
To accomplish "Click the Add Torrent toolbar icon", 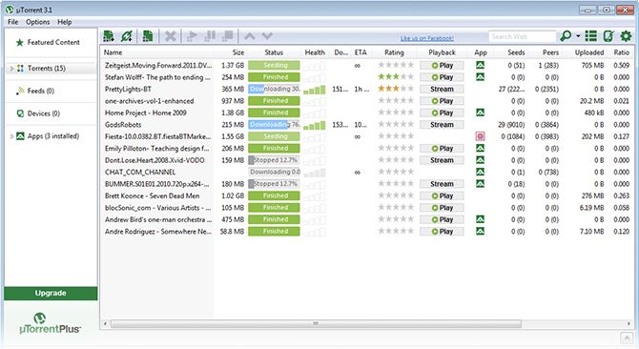I will (x=109, y=36).
